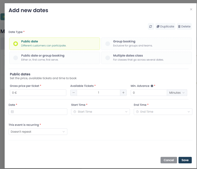197x169 pixels.
Task: Click the Min. Advance info icon
Action: [x=152, y=86]
